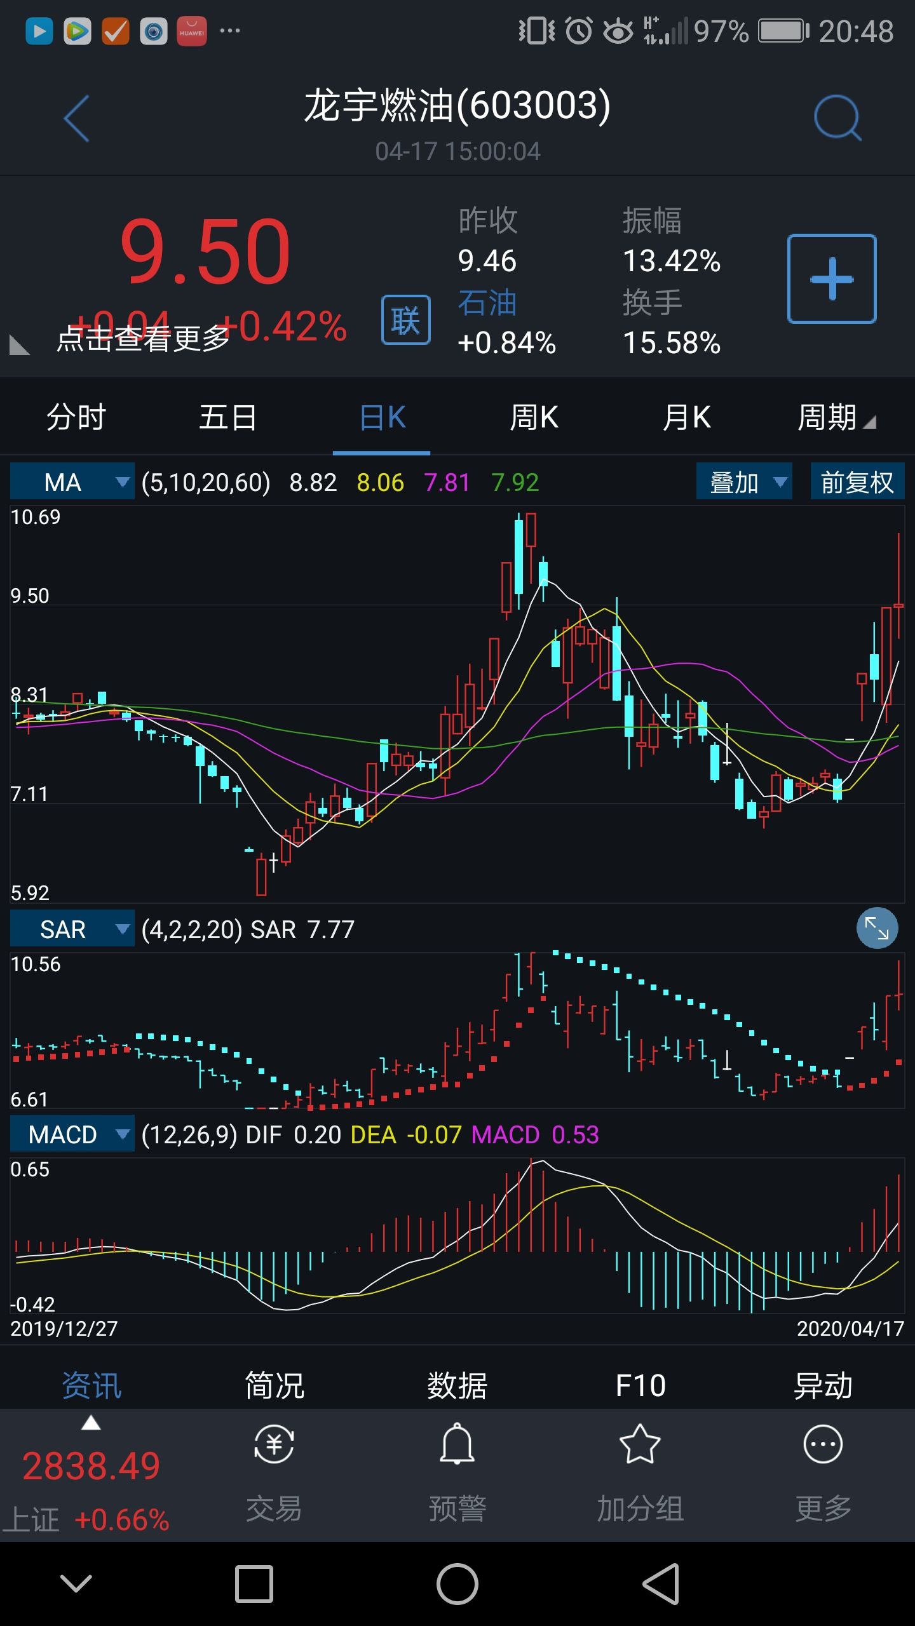
Task: Tap the current price 9.50
Action: (205, 252)
